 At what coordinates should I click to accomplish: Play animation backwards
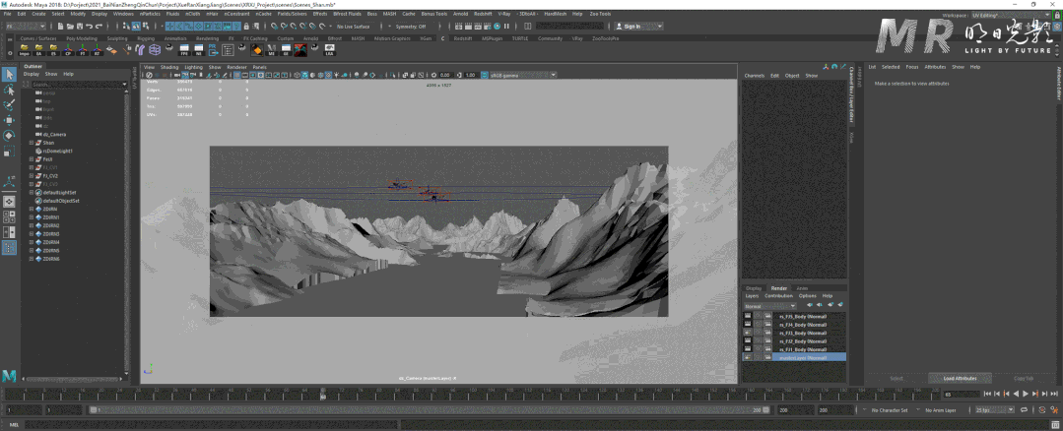click(x=1017, y=394)
